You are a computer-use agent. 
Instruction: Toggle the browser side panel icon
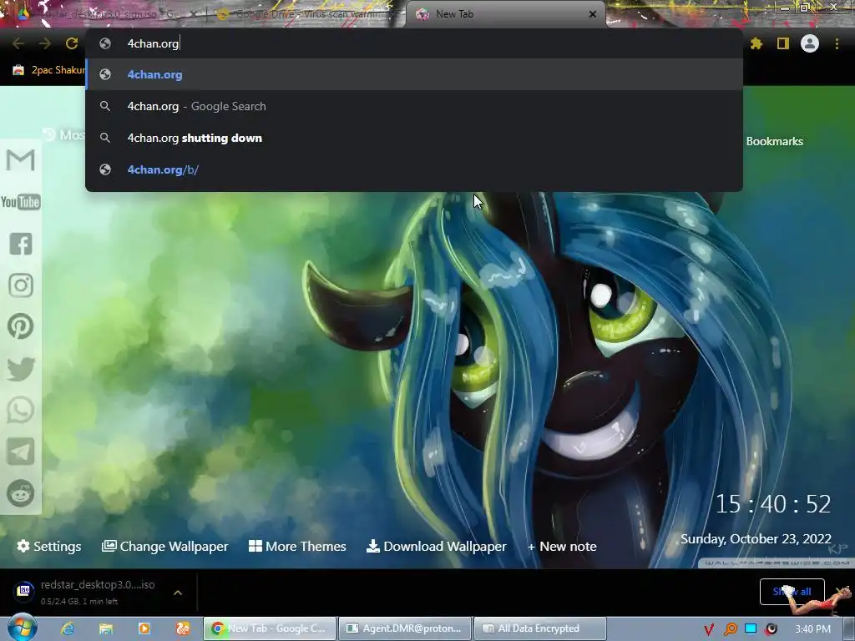click(783, 43)
